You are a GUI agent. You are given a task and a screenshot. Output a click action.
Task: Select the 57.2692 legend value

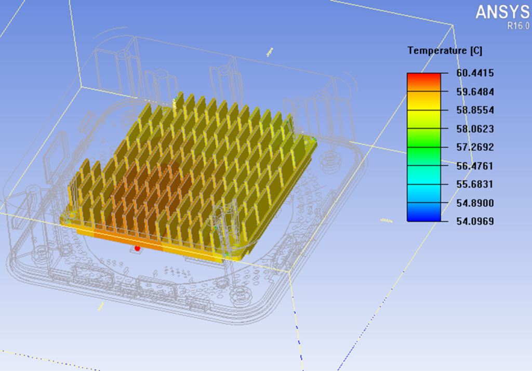tap(475, 147)
